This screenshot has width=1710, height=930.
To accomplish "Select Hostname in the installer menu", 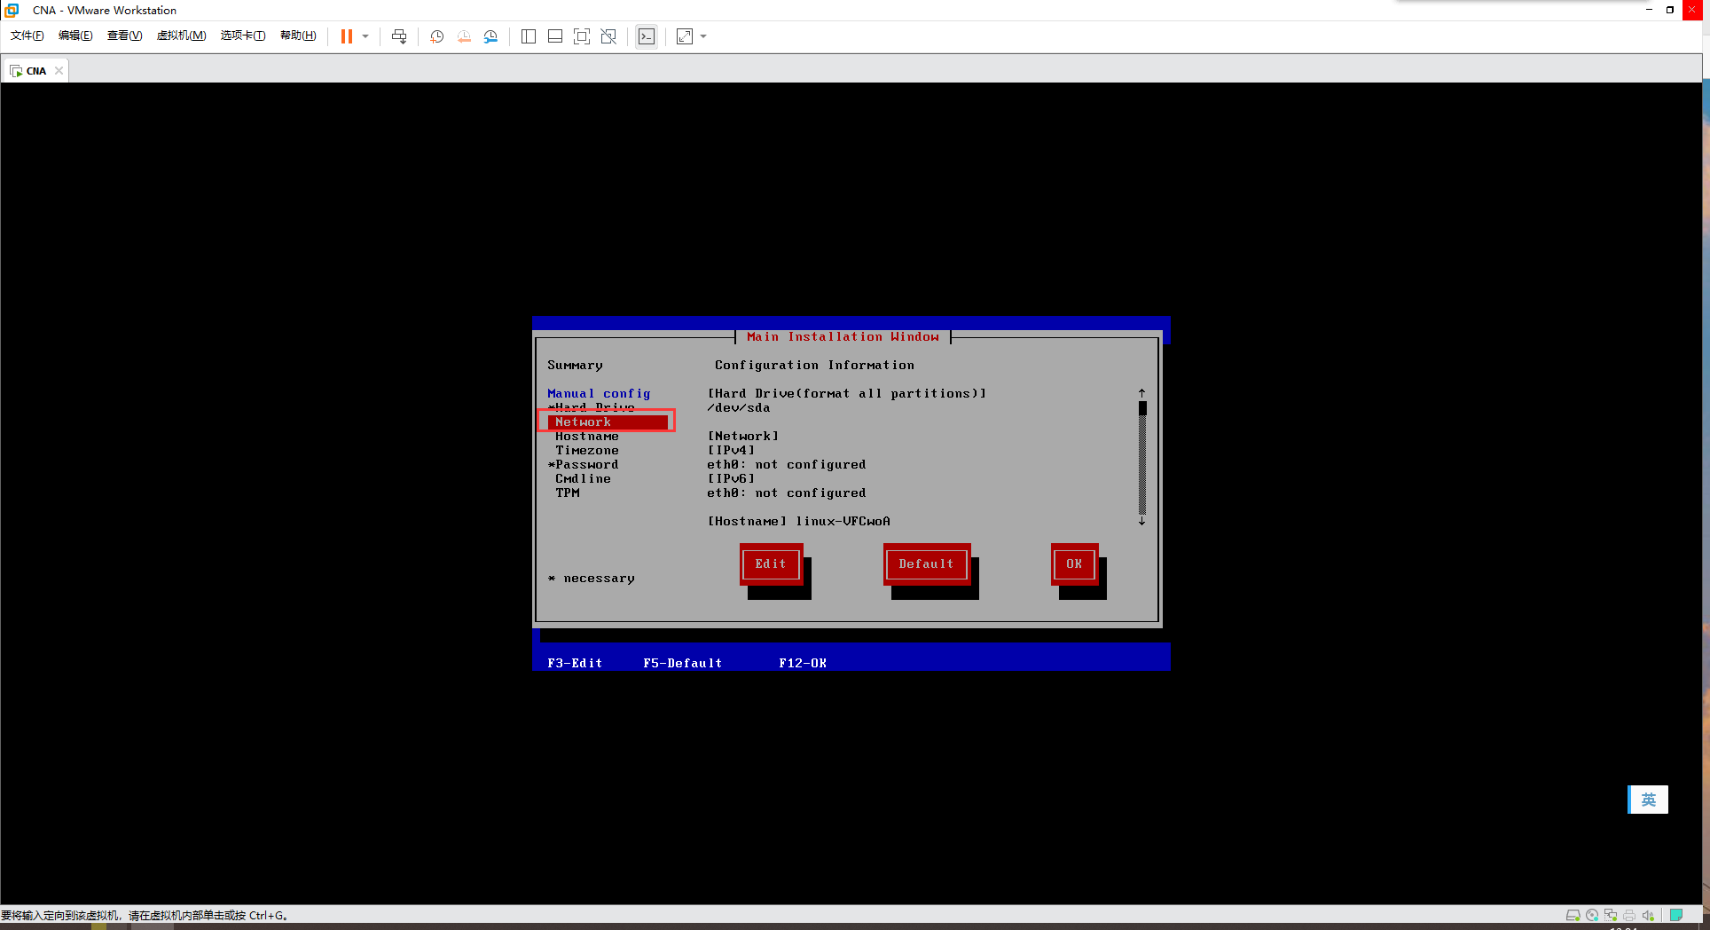I will click(587, 437).
